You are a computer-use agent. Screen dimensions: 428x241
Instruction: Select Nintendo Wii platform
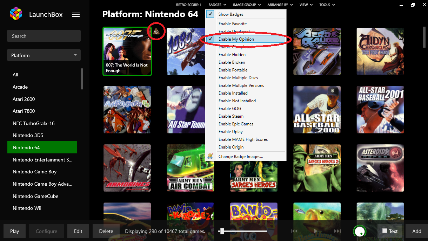(x=42, y=208)
